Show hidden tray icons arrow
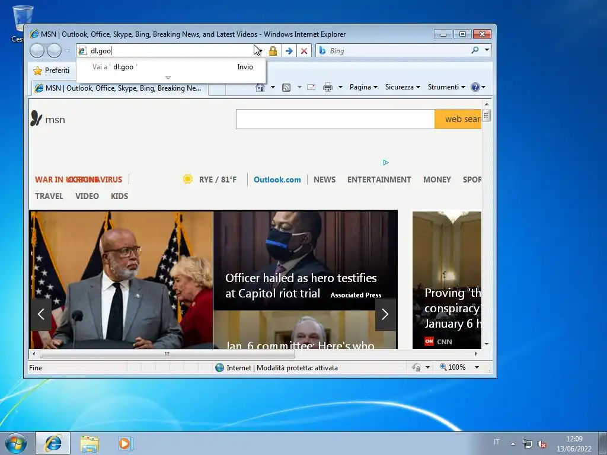The image size is (607, 455). [513, 444]
